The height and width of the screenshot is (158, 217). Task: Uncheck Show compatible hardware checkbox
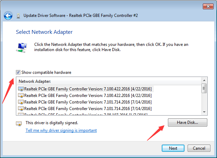pyautogui.click(x=18, y=72)
